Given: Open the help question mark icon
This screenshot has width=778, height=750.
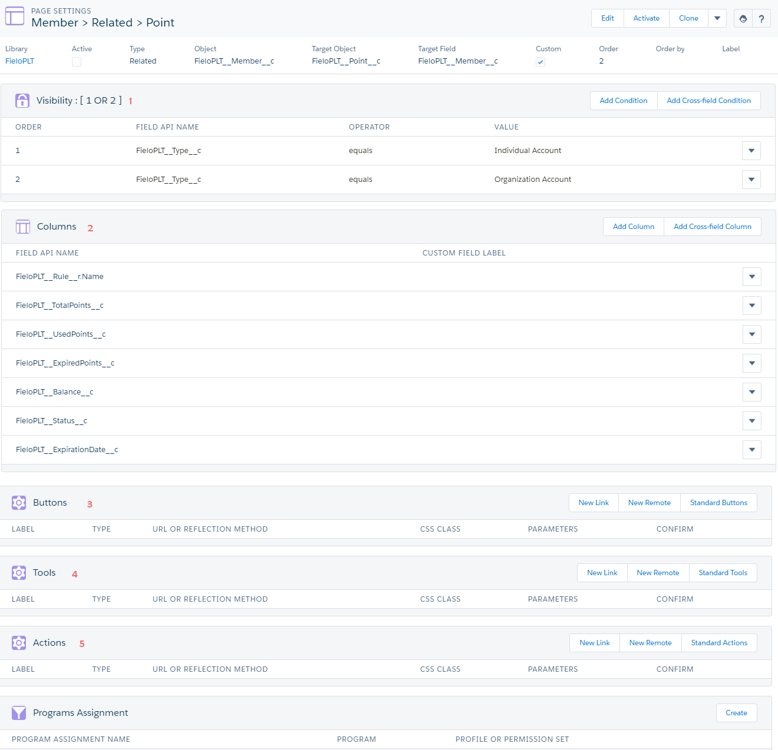Looking at the screenshot, I should [761, 18].
